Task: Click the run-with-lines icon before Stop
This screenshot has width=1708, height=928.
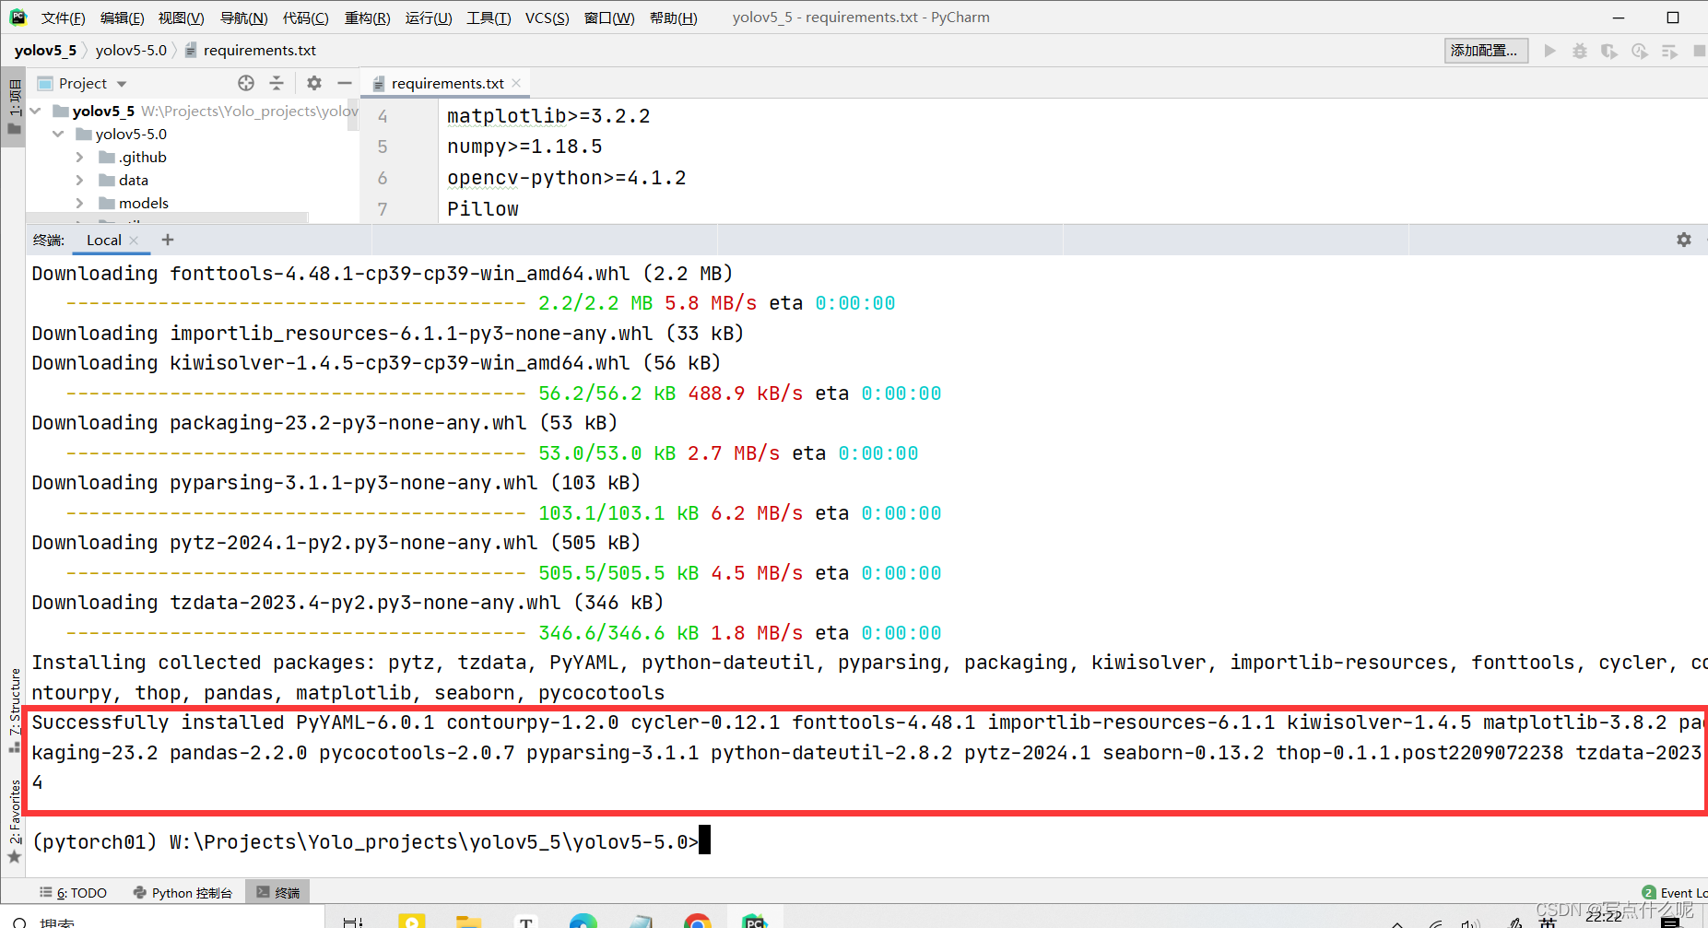Action: (1669, 51)
